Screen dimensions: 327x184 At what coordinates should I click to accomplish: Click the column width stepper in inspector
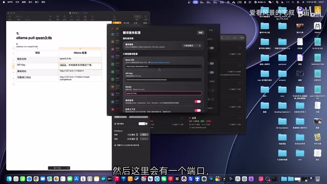pos(137,139)
